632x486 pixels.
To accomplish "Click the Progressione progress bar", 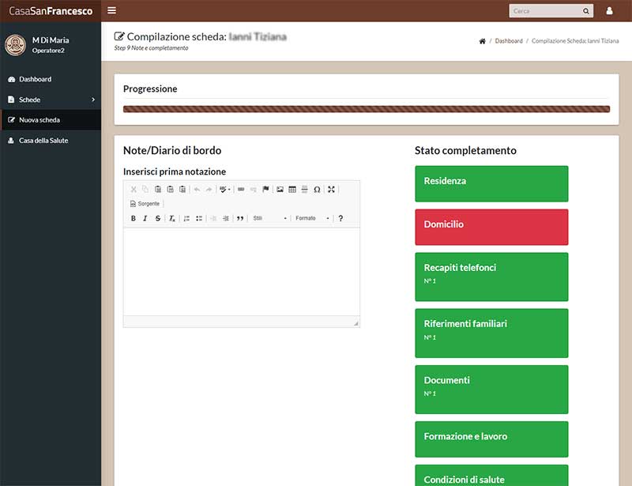I will 367,109.
